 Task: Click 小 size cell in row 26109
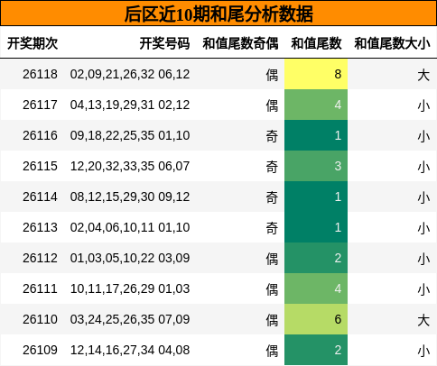tap(423, 351)
